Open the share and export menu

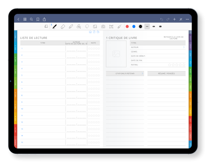(44, 19)
